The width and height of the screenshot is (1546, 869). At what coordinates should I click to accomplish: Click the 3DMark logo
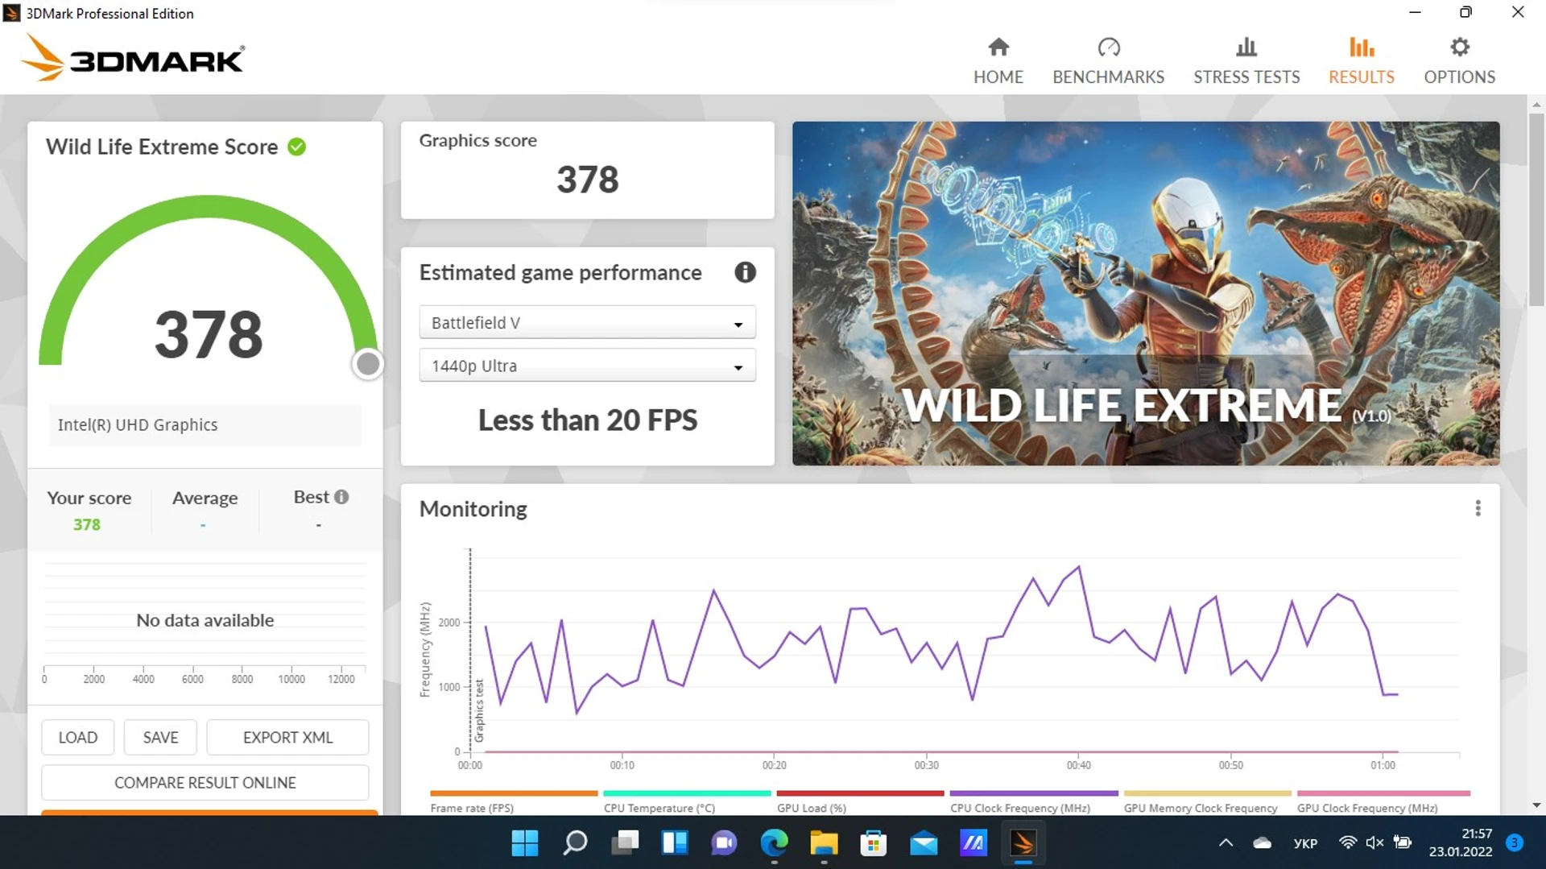[133, 58]
